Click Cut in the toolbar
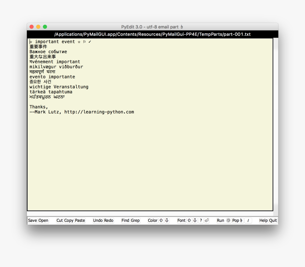 click(60, 220)
